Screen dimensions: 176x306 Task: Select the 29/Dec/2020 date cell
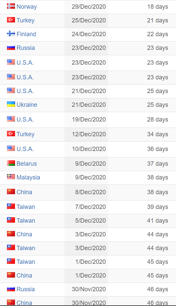click(86, 7)
